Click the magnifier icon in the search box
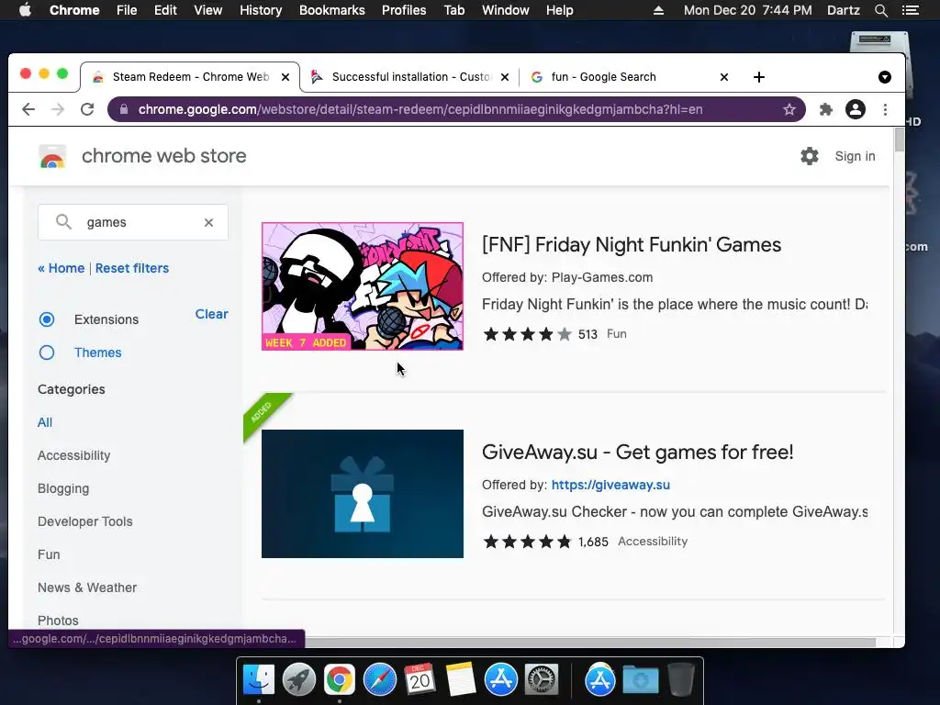The image size is (940, 705). tap(63, 222)
